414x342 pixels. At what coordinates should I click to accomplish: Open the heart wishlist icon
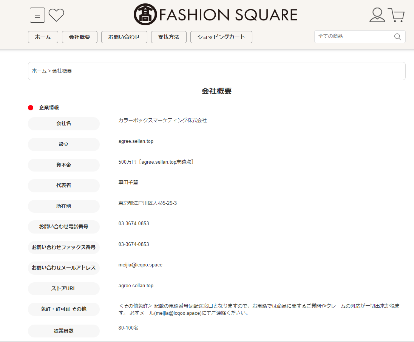pos(57,15)
